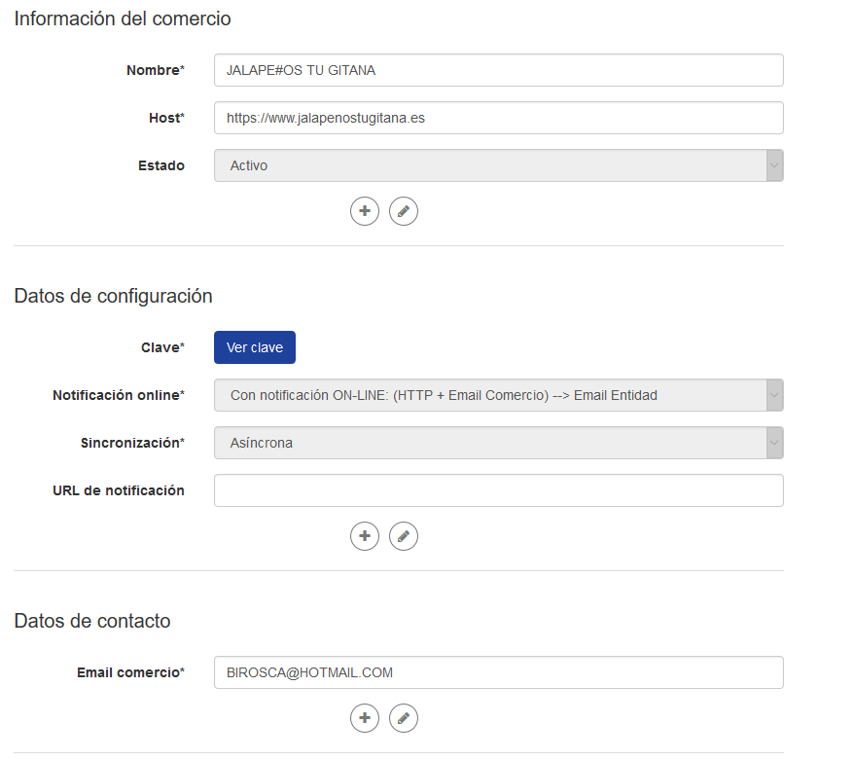Click the Datos de configuración heading
The width and height of the screenshot is (855, 759).
[114, 296]
